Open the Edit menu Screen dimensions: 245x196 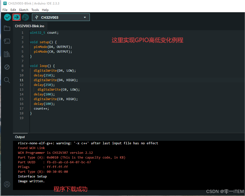point(13,10)
